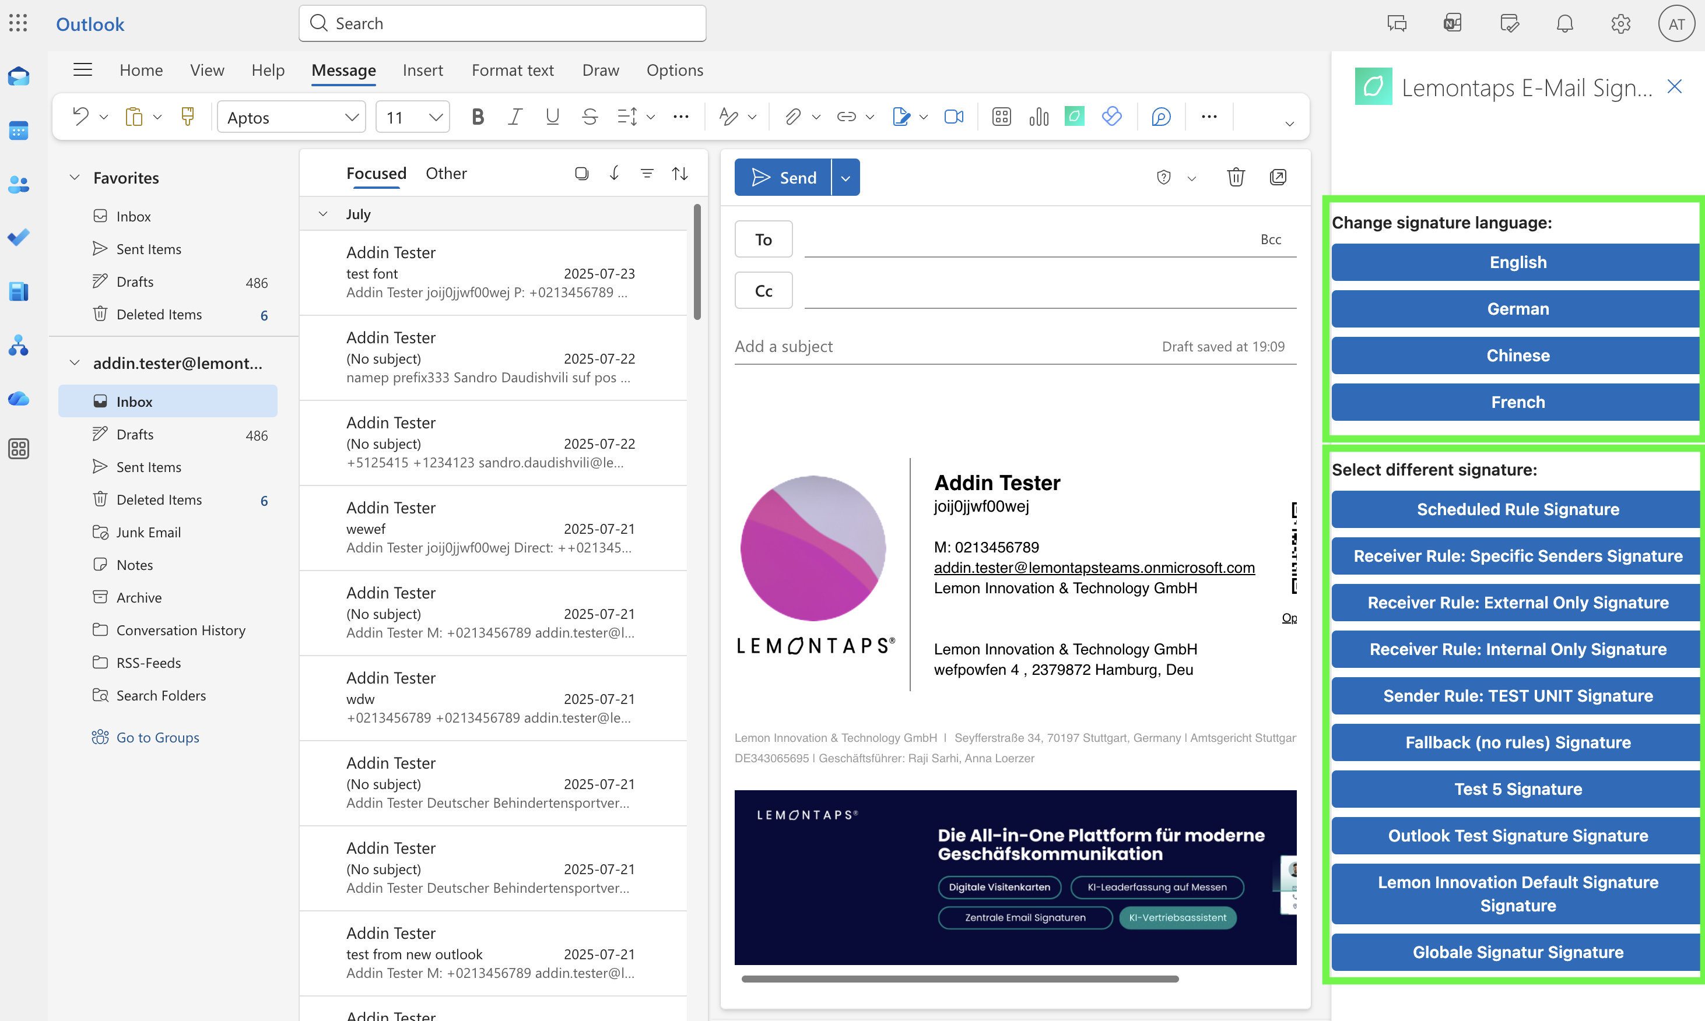Switch to the Insert ribbon tab
This screenshot has width=1705, height=1021.
(x=422, y=70)
